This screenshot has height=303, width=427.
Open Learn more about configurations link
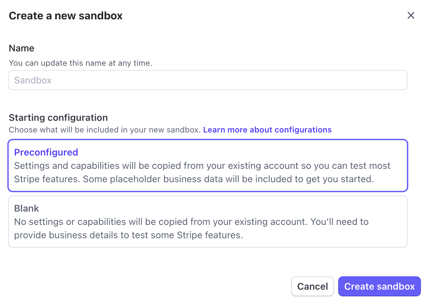click(x=267, y=130)
